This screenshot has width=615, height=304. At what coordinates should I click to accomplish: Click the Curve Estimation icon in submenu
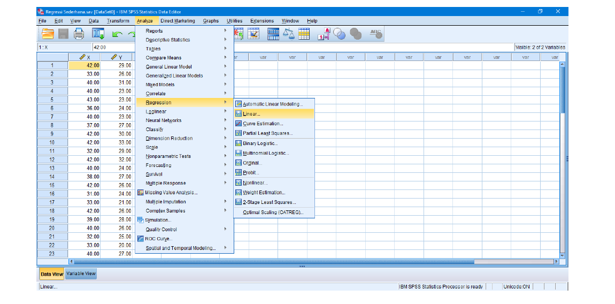click(x=239, y=123)
